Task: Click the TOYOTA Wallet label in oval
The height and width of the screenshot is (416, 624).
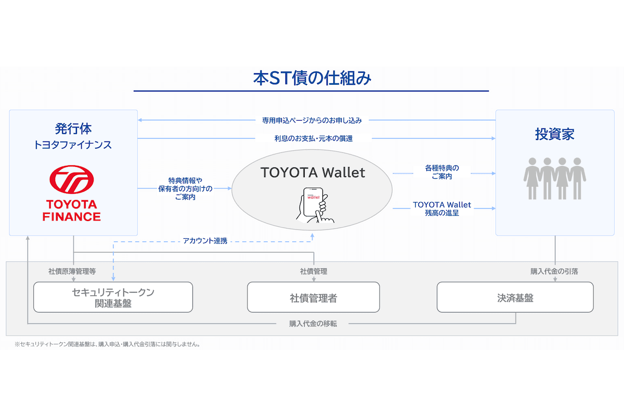Action: coord(313,172)
